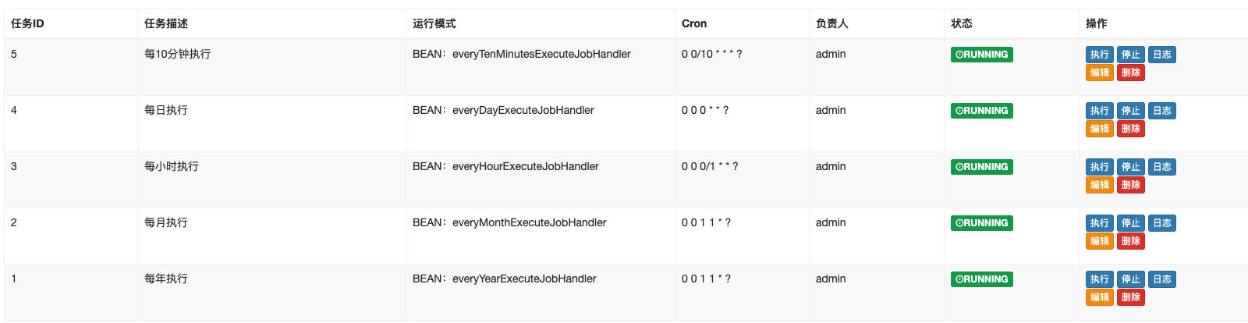Delete the 每月执行 task
The image size is (1248, 323).
point(1131,241)
